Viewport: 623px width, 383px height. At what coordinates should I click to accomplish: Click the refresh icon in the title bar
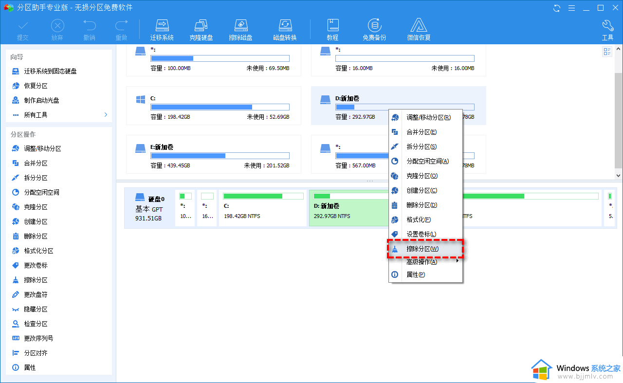[x=557, y=8]
